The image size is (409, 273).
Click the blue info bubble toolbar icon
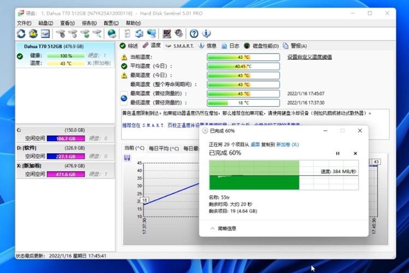[x=206, y=34]
